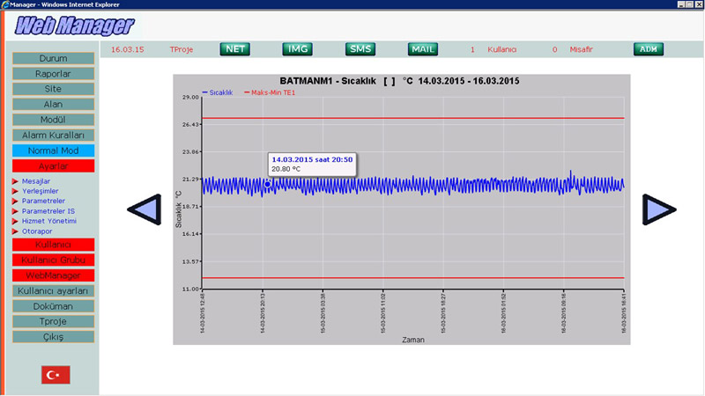The width and height of the screenshot is (705, 396).
Task: Click the red arrow beside Yerleşimler
Action: [15, 191]
